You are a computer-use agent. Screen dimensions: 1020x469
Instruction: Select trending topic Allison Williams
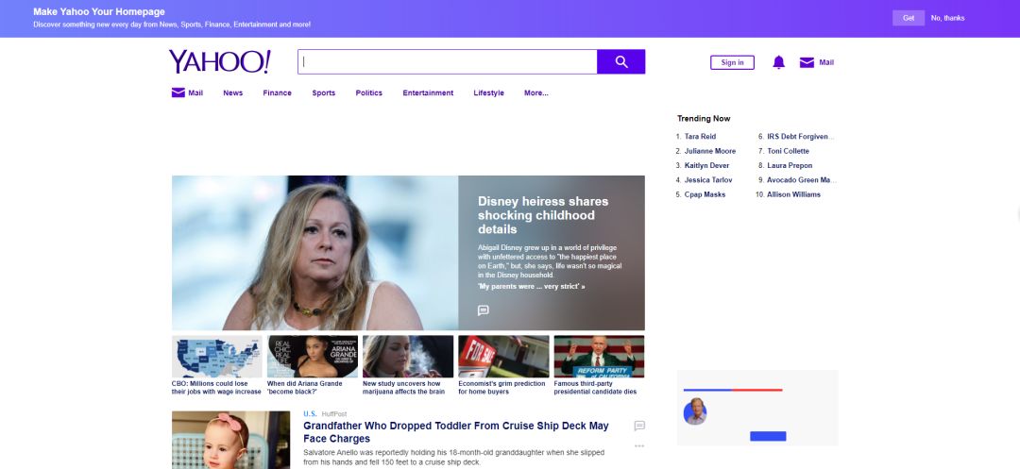point(793,194)
